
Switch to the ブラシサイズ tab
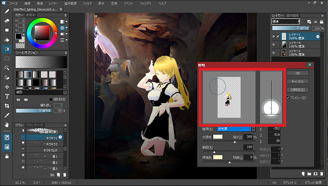(34, 125)
